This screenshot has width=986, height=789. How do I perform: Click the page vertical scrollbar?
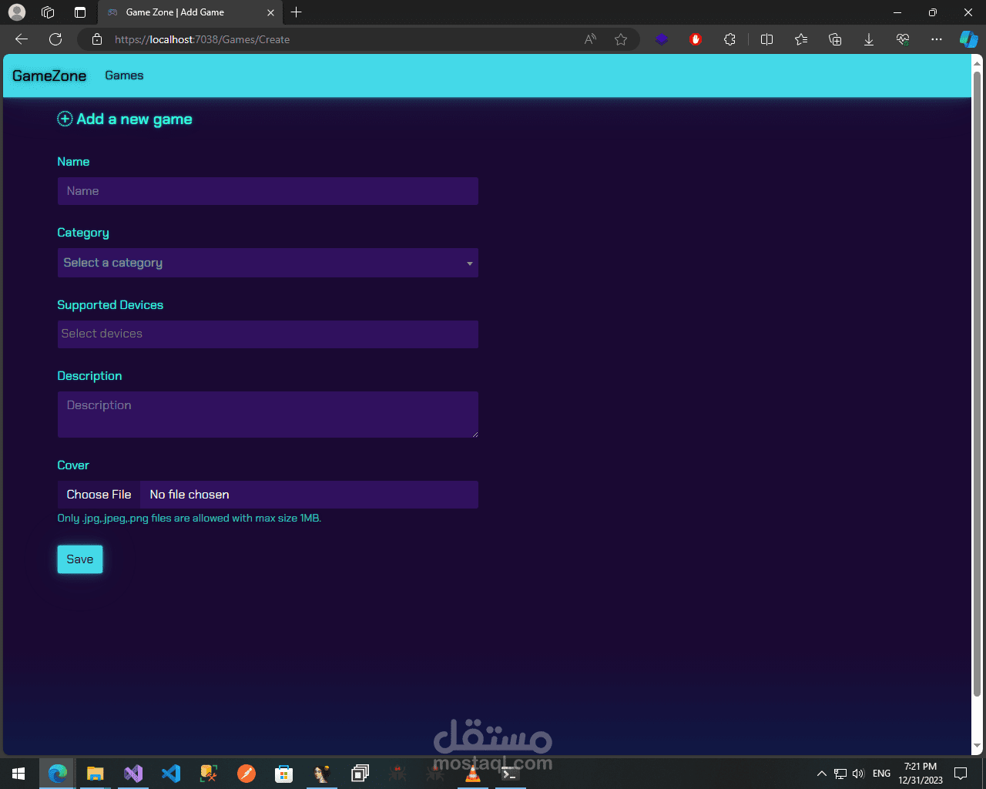[978, 384]
